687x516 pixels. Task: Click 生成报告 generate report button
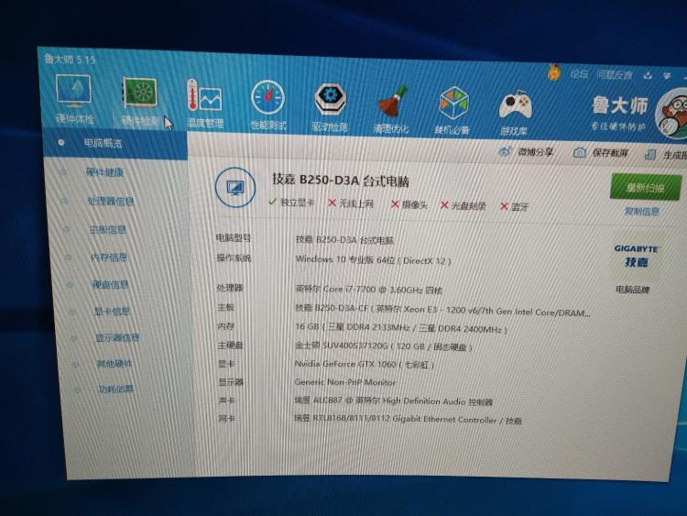point(666,154)
